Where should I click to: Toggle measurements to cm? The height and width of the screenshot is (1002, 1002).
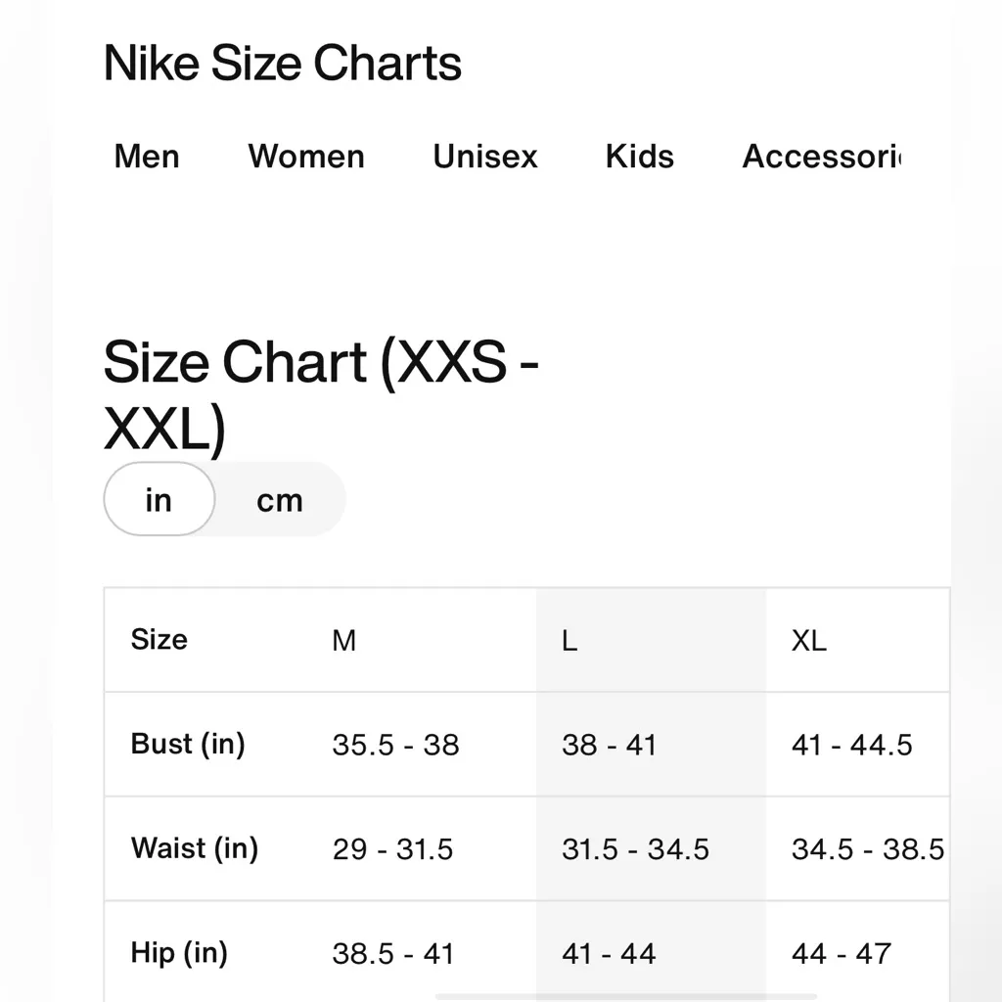click(280, 501)
